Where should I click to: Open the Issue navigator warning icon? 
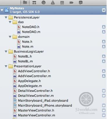point(53,3)
